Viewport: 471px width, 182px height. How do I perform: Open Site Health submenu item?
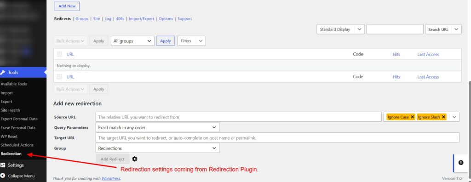[x=10, y=110]
